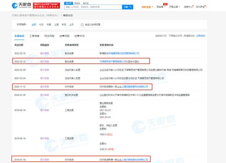This screenshot has width=226, height=163.
Task: Expand the user account menu 马尔萨金
Action: (x=201, y=7)
